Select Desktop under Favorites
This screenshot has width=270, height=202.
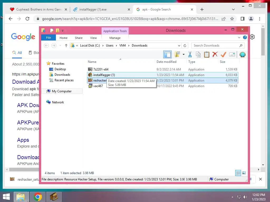tap(60, 69)
